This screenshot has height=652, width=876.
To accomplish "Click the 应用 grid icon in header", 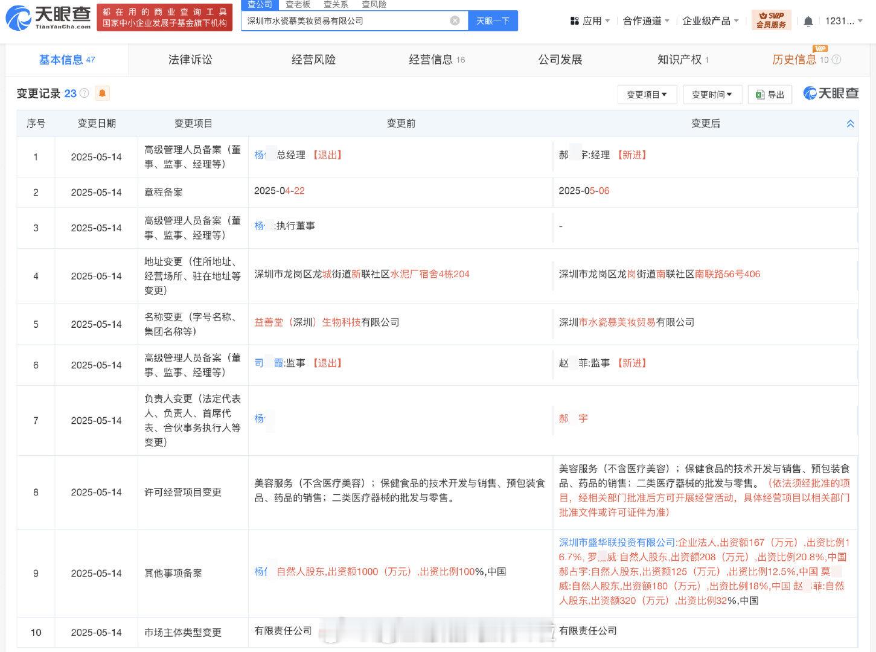I will tap(574, 21).
